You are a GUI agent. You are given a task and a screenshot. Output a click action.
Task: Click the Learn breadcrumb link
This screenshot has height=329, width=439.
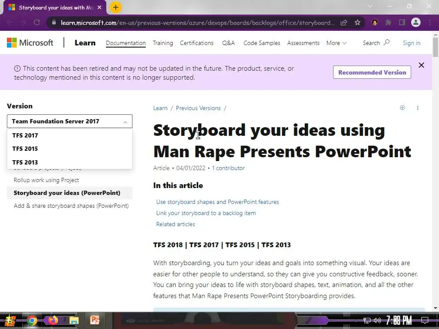(160, 108)
